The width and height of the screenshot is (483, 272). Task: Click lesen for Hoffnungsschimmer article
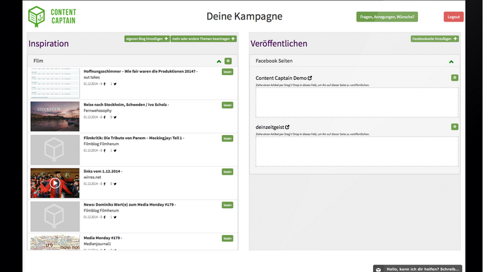pos(227,72)
